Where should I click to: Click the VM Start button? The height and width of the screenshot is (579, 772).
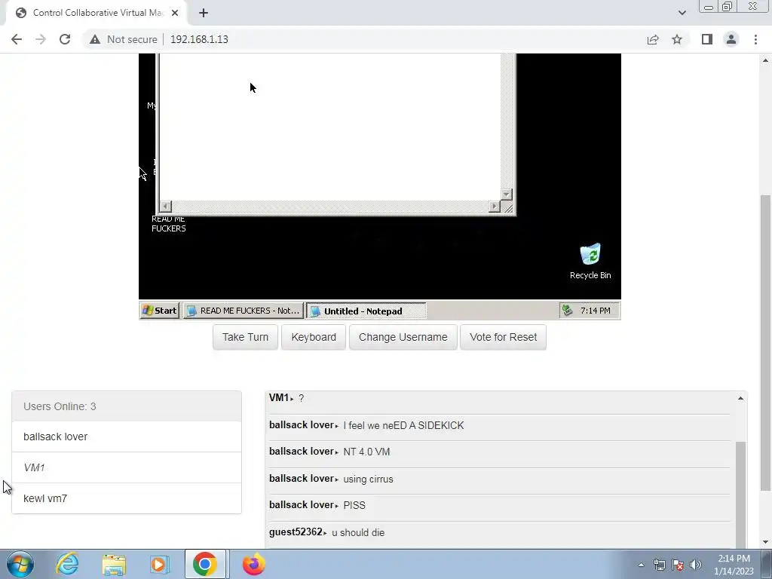160,311
